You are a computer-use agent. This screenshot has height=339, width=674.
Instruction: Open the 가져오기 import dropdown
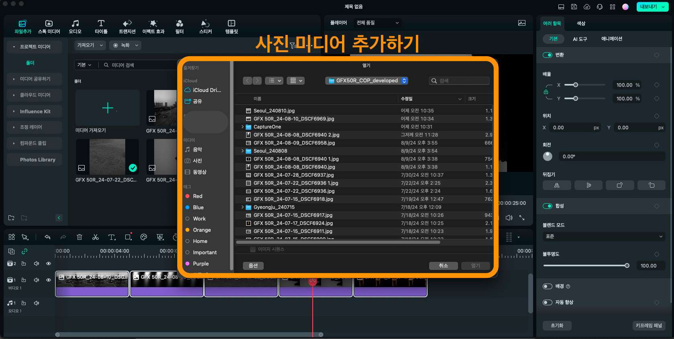[x=90, y=45]
